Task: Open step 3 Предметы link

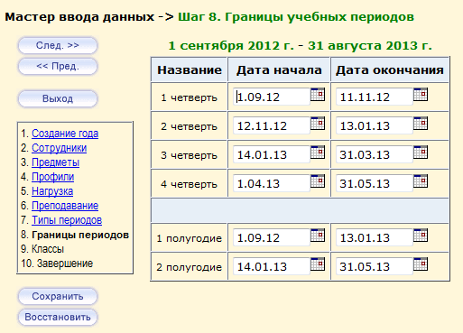Action: point(56,162)
